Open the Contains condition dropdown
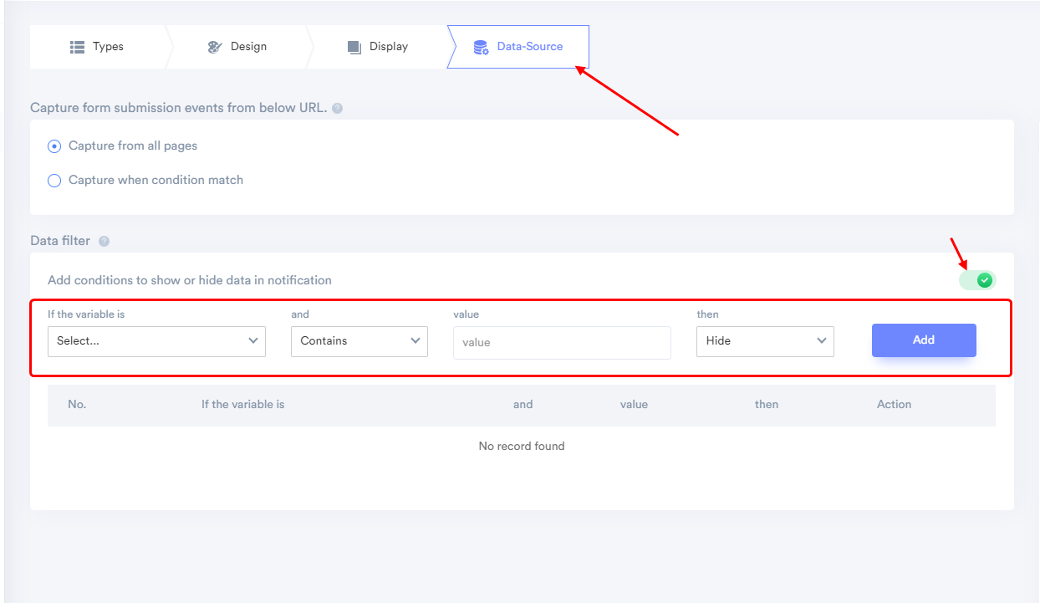The width and height of the screenshot is (1040, 603). 359,341
